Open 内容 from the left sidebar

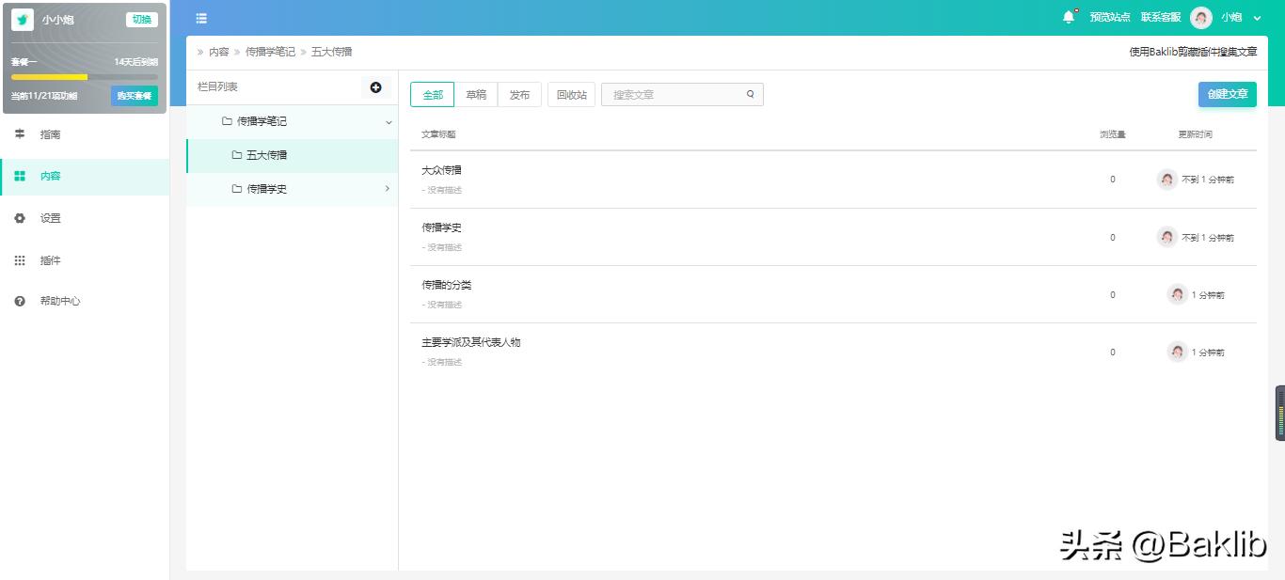click(49, 176)
